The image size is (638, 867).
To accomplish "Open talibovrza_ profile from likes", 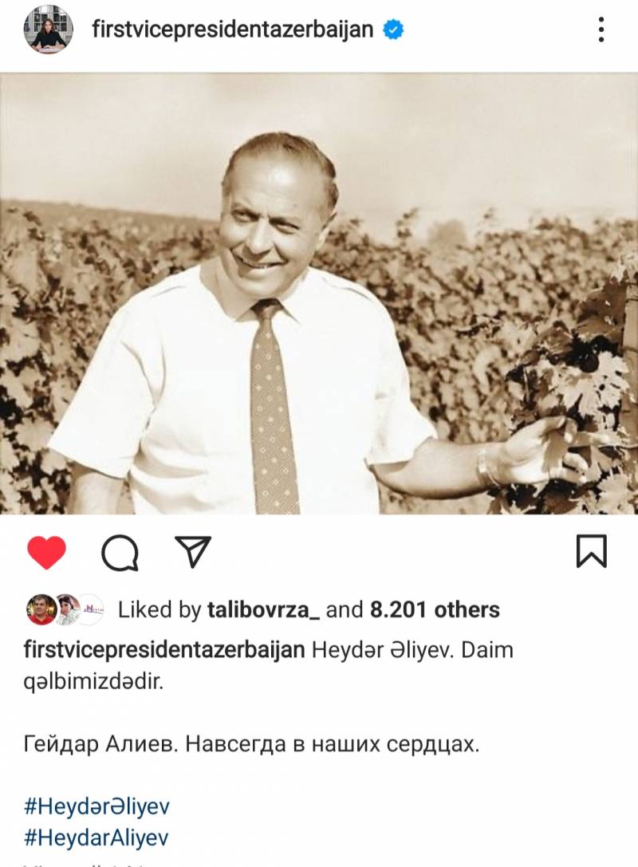I will point(263,610).
